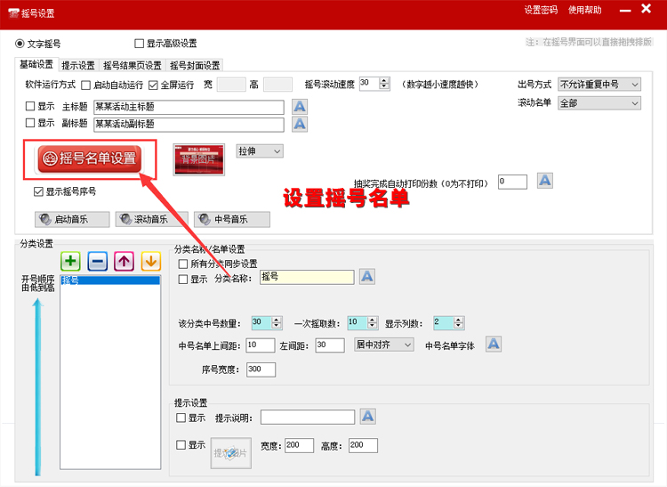Click the move category up arrow icon

click(124, 261)
